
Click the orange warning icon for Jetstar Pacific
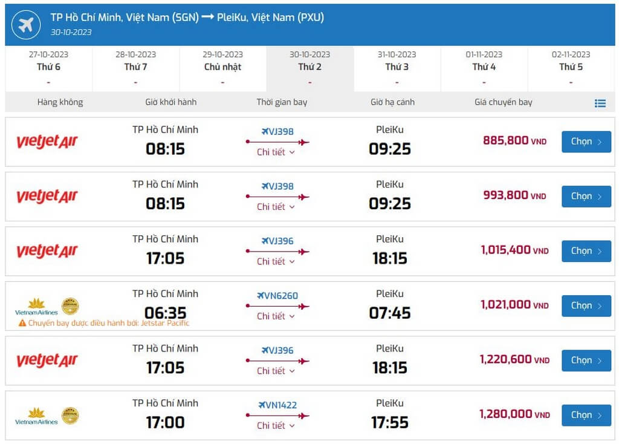click(x=22, y=323)
